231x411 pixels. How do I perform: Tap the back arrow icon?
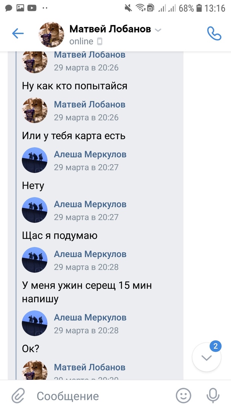18,34
